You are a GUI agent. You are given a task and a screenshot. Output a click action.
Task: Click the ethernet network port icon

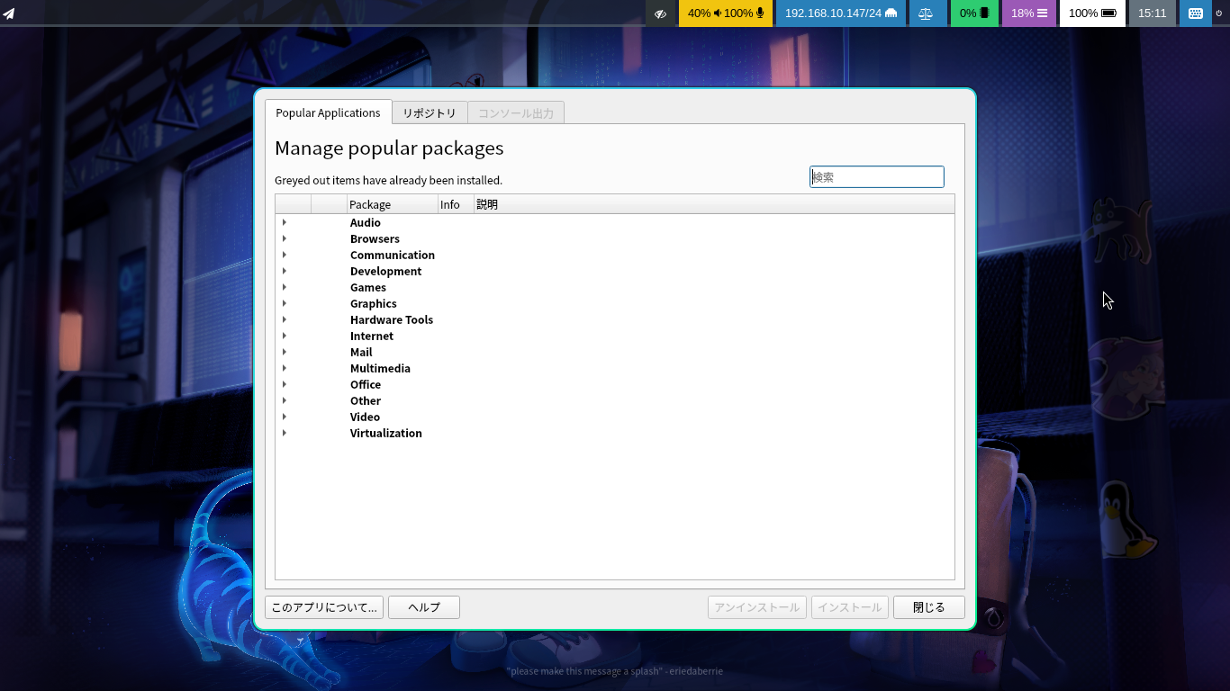tap(891, 13)
